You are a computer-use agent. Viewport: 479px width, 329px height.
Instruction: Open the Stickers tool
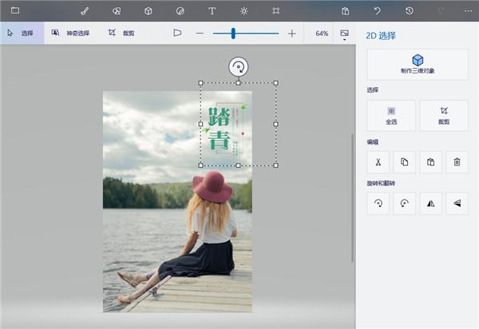coord(180,11)
